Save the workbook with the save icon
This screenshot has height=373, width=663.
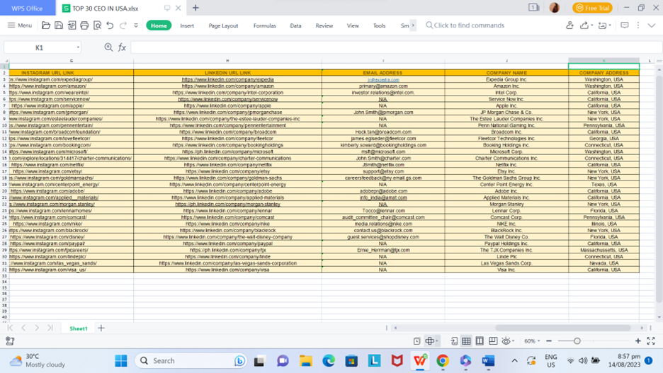pos(59,25)
